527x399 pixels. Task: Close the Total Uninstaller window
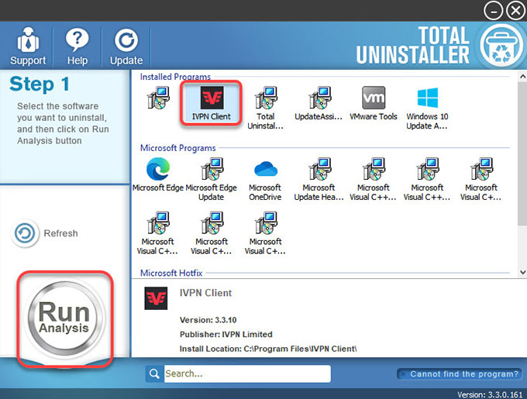click(x=515, y=11)
